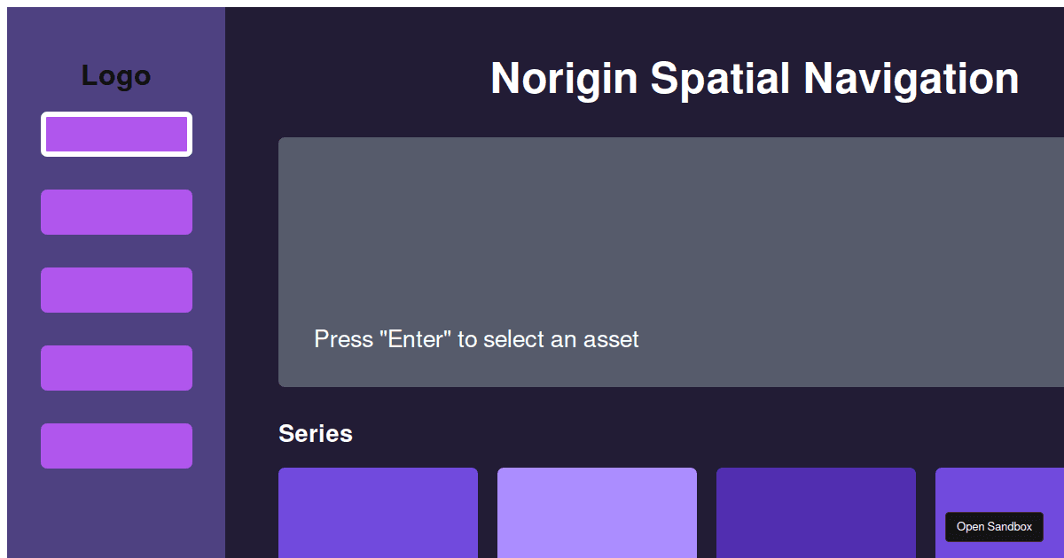Click the Norigin Spatial Navigation title
This screenshot has width=1064, height=558.
[755, 78]
